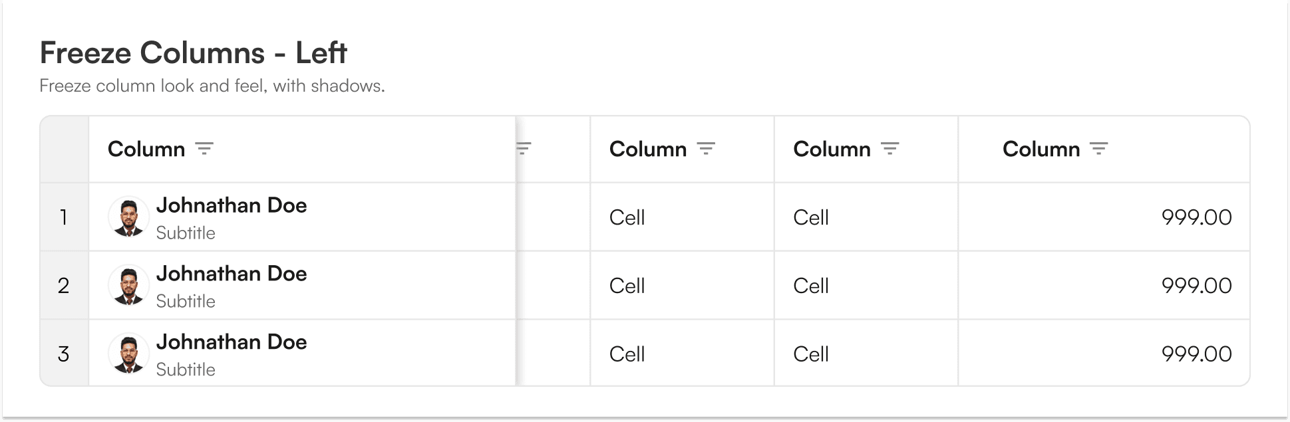The width and height of the screenshot is (1290, 422).
Task: Click the filter icon in frozen Column header
Action: 204,149
